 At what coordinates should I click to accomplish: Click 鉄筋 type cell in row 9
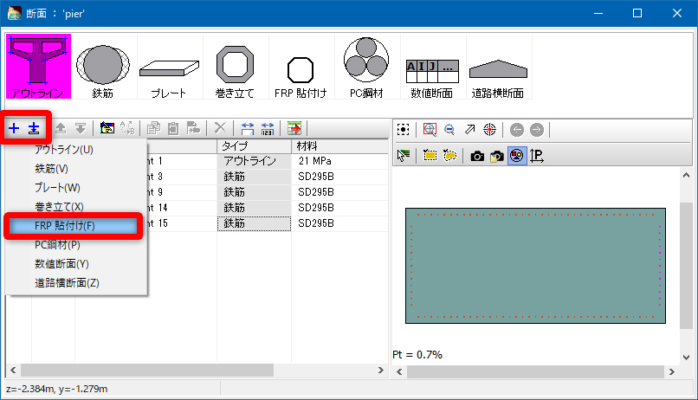pyautogui.click(x=254, y=192)
